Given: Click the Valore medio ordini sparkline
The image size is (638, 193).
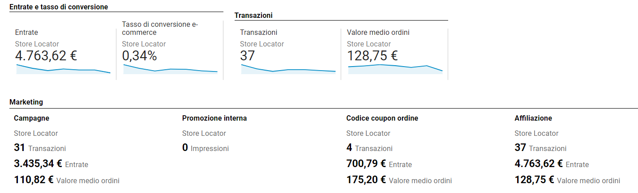Looking at the screenshot, I should 395,69.
